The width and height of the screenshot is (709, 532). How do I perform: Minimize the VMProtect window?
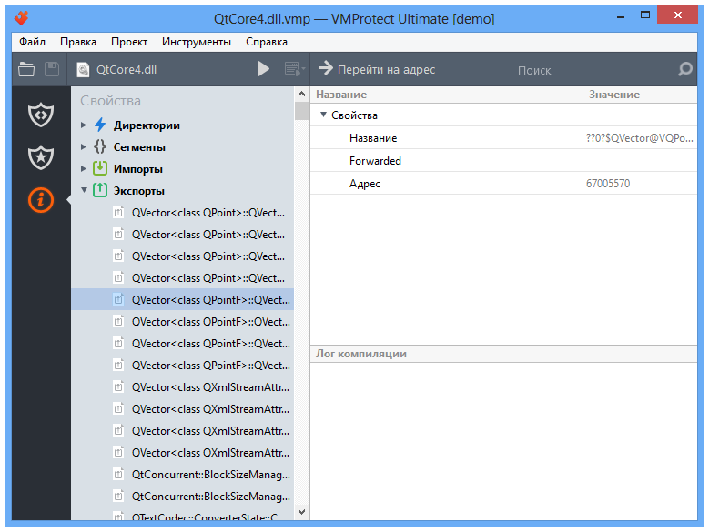(x=621, y=16)
